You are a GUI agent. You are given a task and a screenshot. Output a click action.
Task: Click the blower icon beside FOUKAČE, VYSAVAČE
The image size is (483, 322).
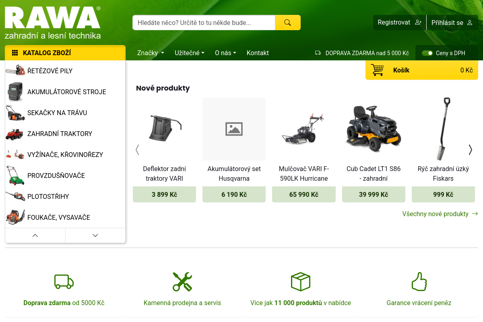(x=15, y=217)
